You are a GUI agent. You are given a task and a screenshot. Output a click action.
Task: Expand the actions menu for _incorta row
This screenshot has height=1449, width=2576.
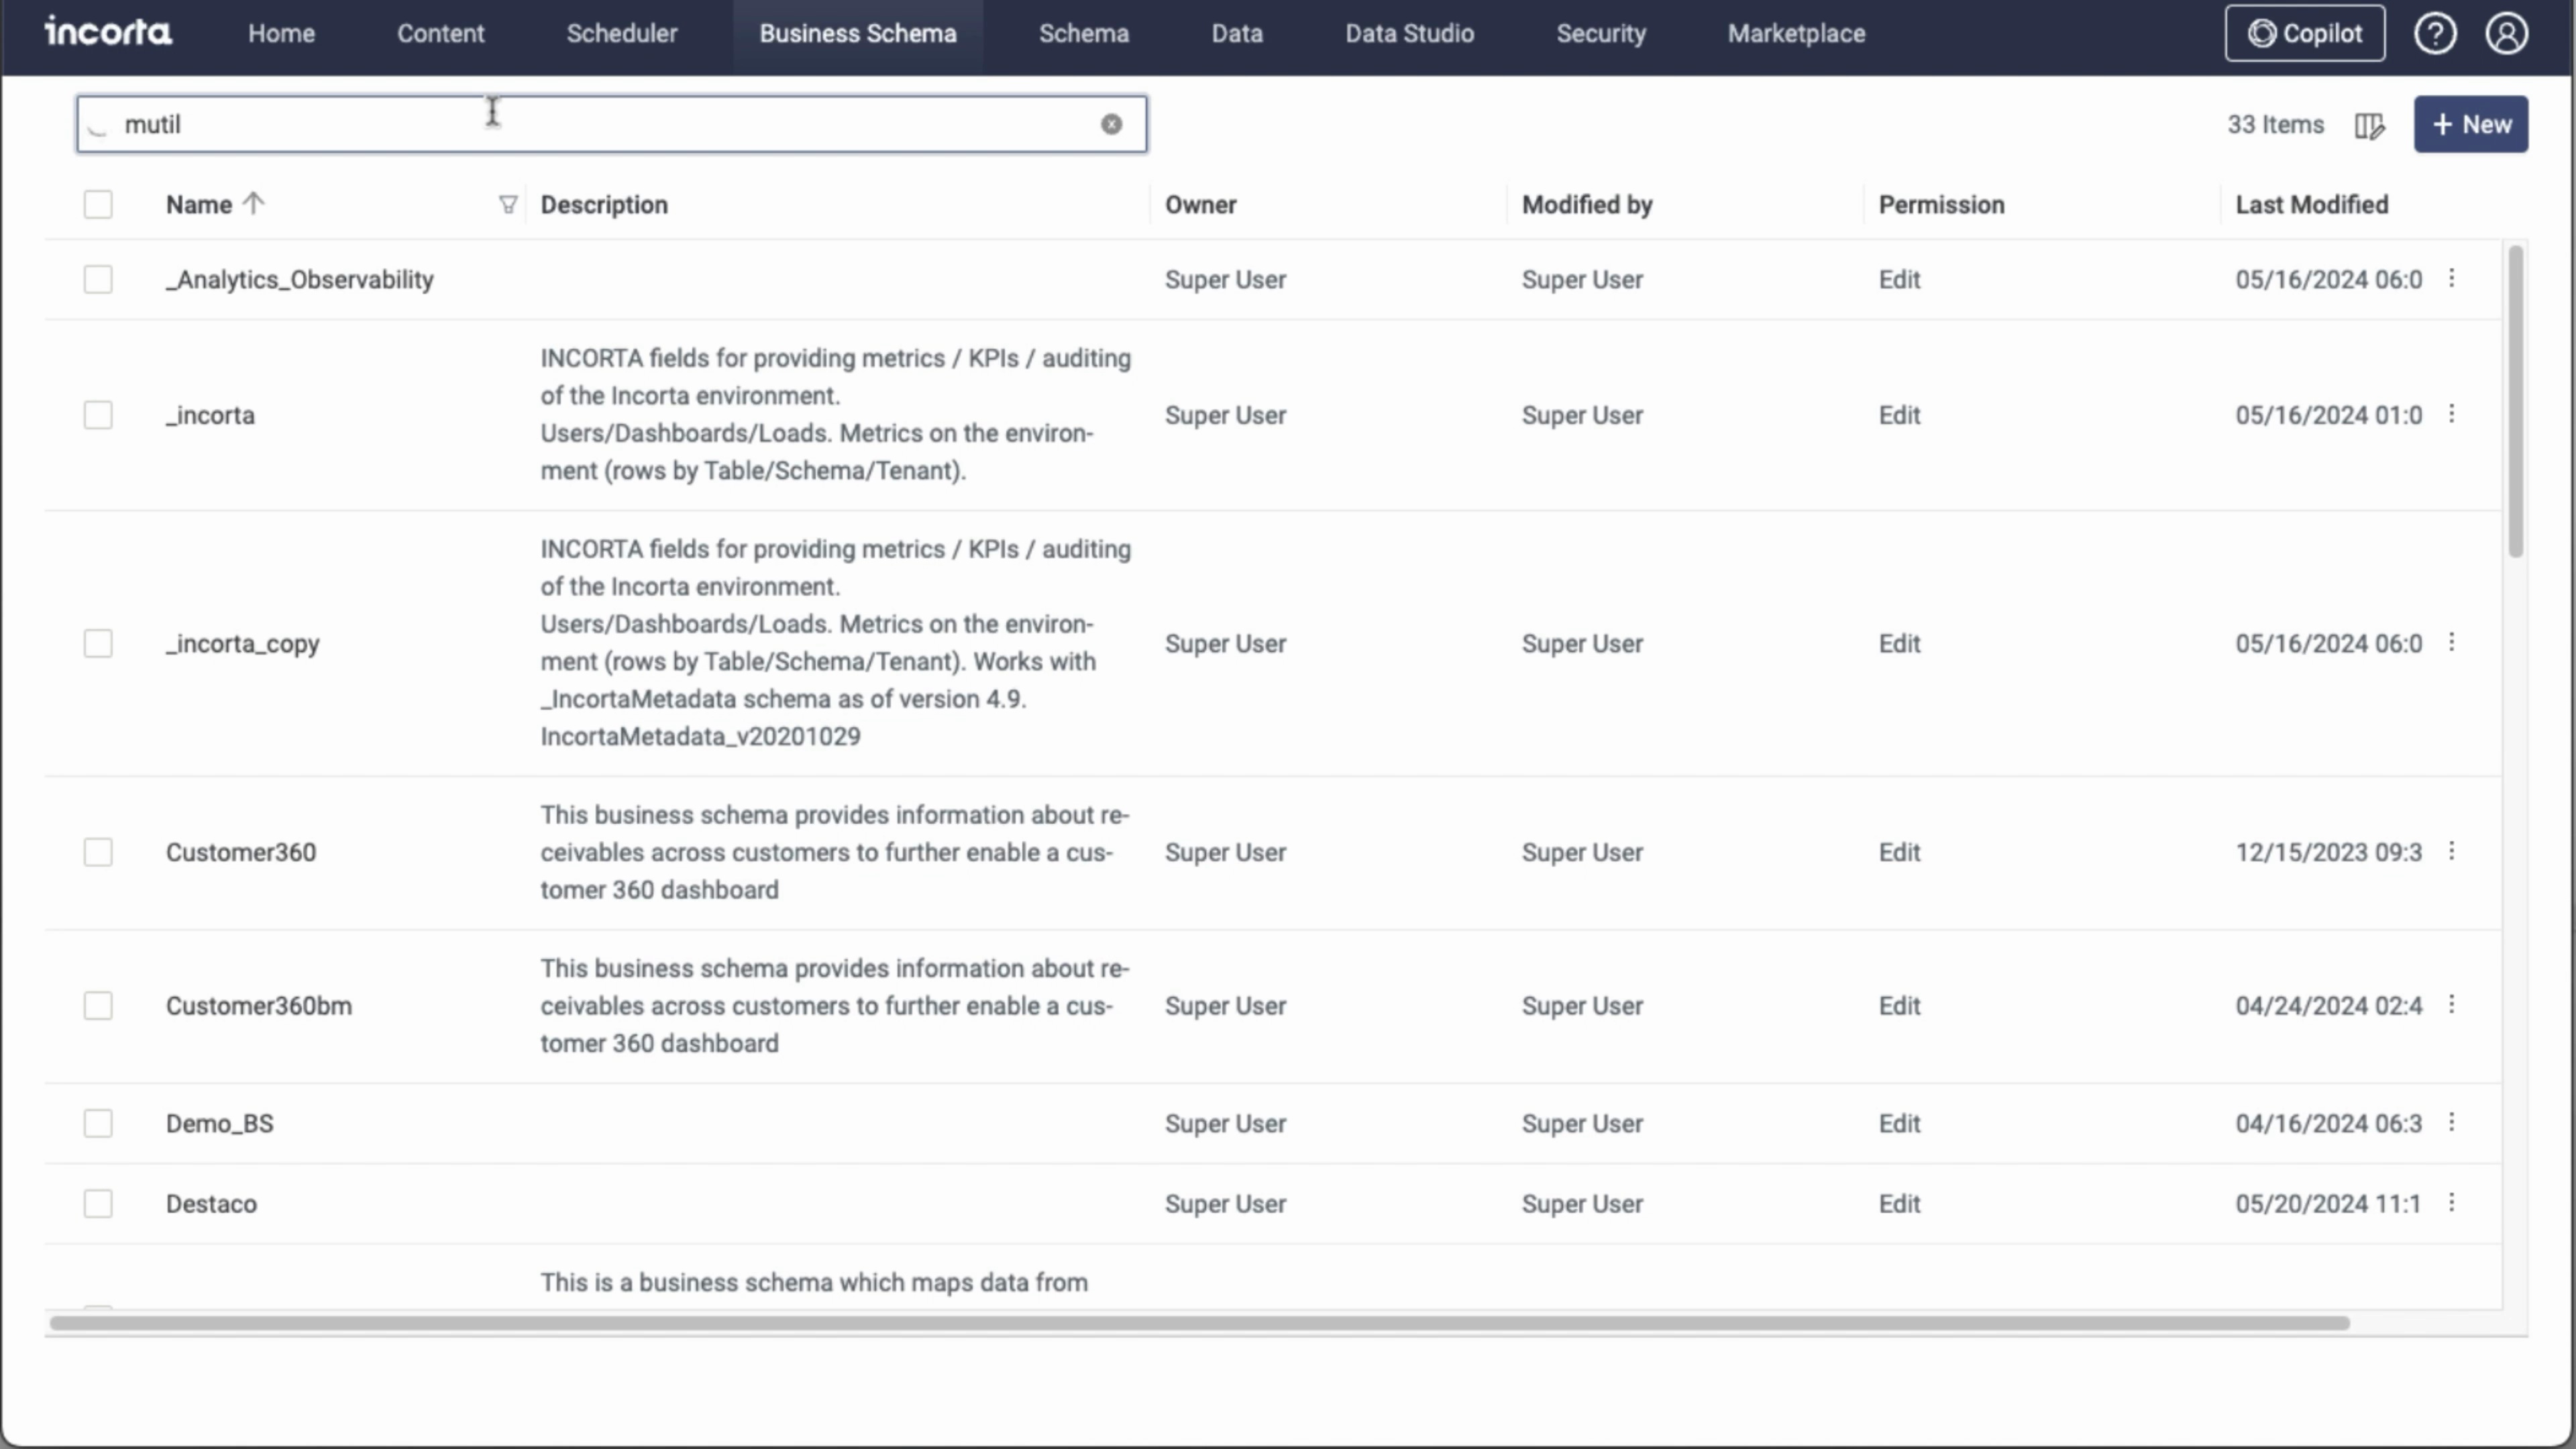tap(2451, 414)
